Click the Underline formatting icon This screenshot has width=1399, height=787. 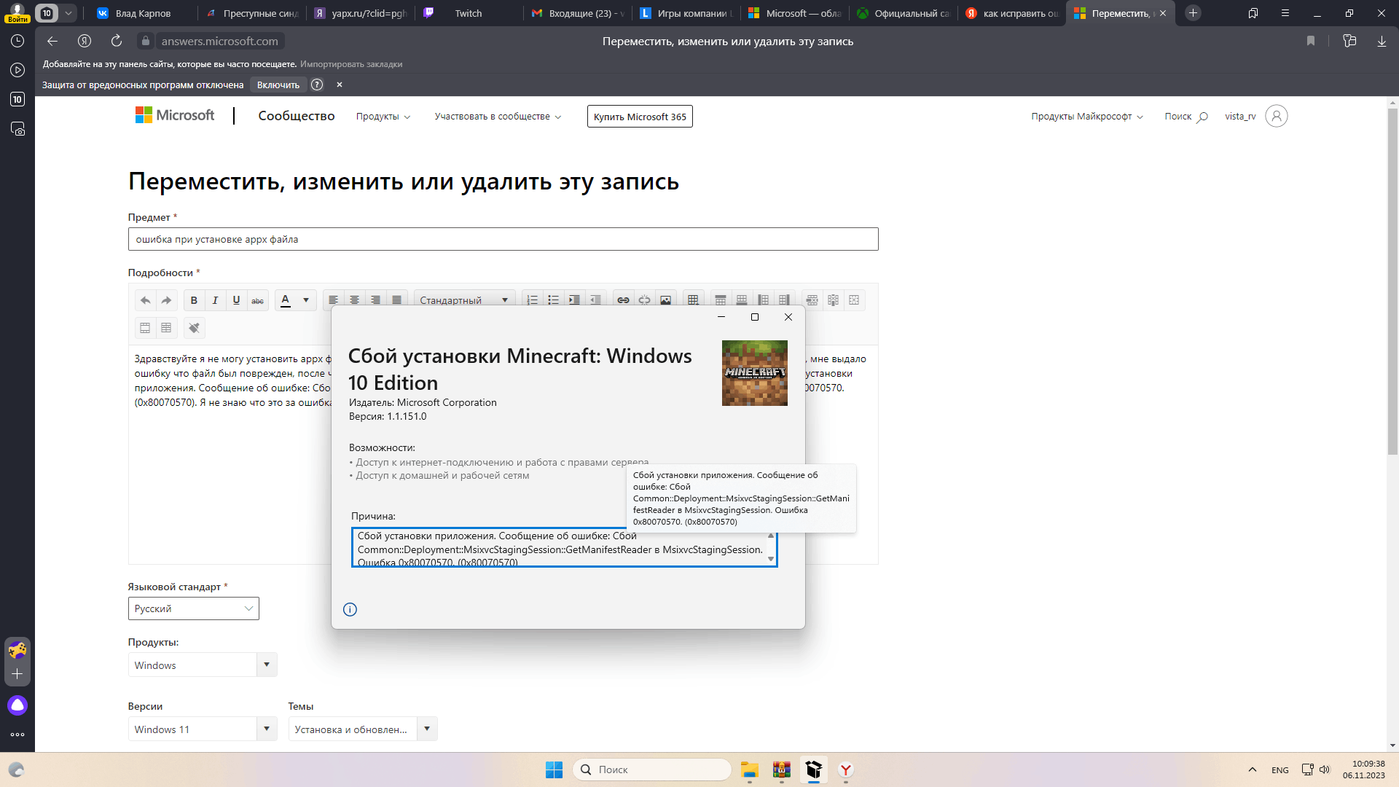236,299
